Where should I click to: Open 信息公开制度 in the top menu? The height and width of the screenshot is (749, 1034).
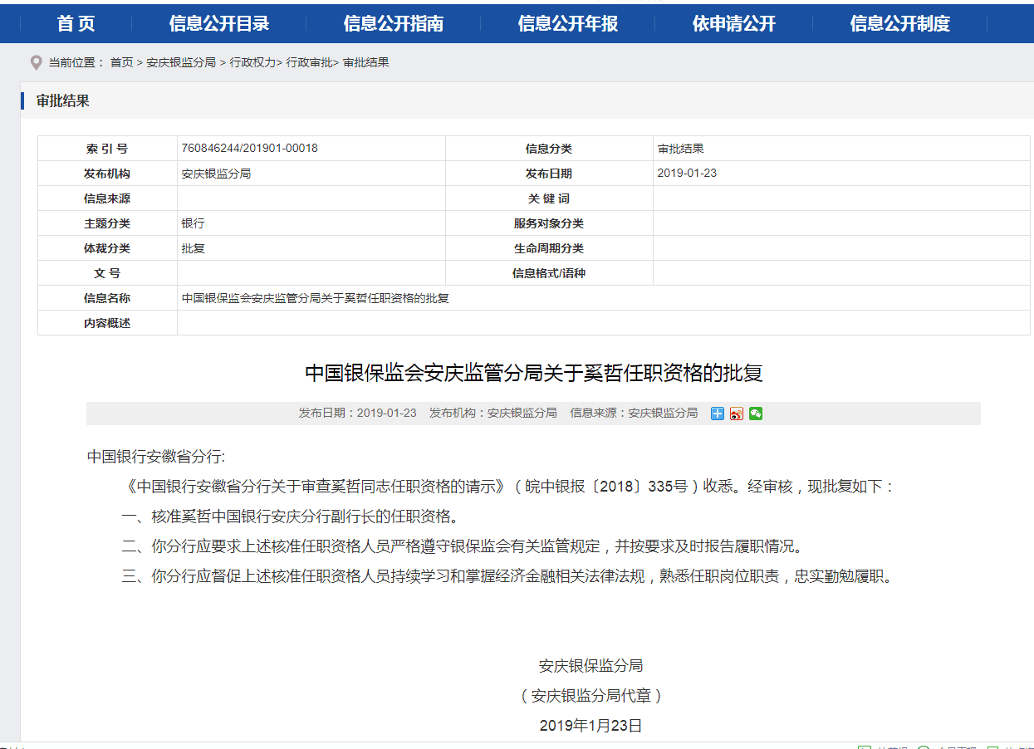900,23
